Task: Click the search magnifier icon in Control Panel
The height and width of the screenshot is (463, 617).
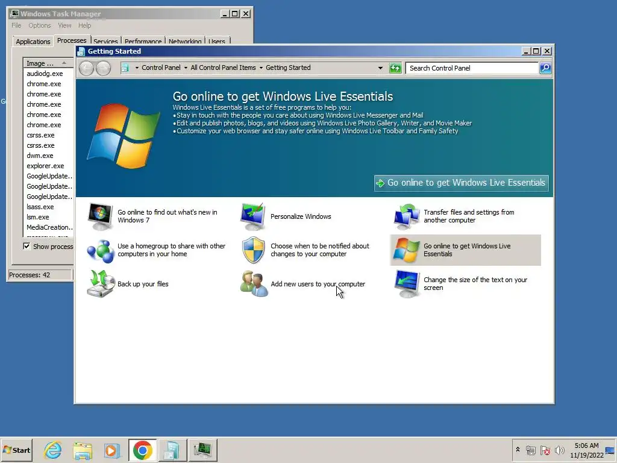Action: coord(545,68)
